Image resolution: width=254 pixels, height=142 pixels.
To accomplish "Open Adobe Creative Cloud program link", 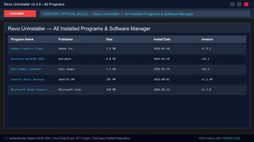I will [x=27, y=49].
